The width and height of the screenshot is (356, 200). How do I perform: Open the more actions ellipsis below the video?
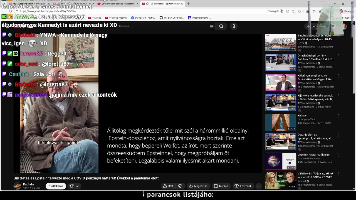[x=259, y=186]
